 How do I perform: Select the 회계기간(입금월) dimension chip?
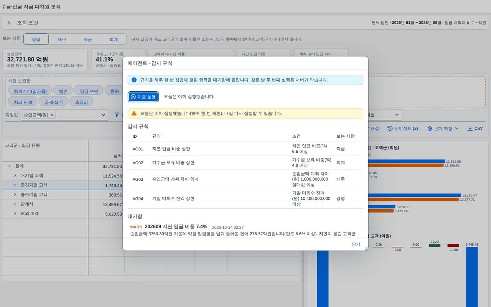coord(30,91)
